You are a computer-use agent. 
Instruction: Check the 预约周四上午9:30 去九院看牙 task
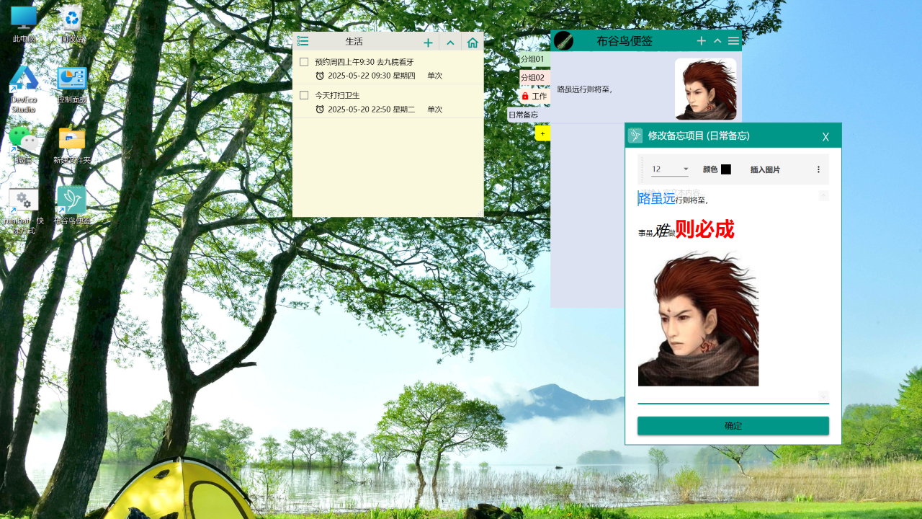coord(304,62)
